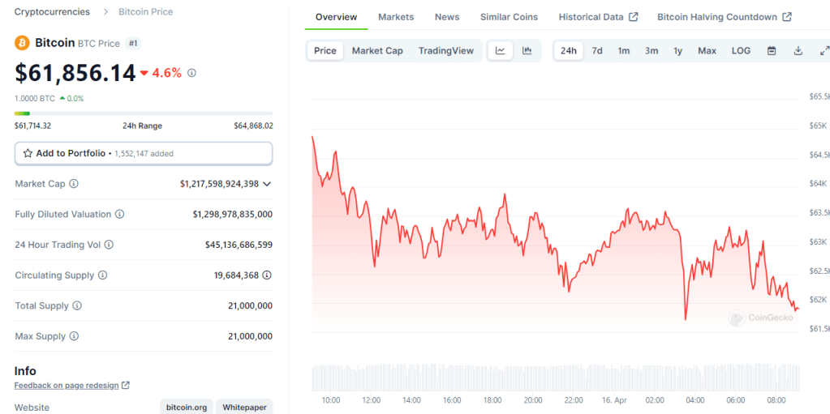The image size is (830, 414).
Task: Open the Markets tab
Action: (x=396, y=17)
